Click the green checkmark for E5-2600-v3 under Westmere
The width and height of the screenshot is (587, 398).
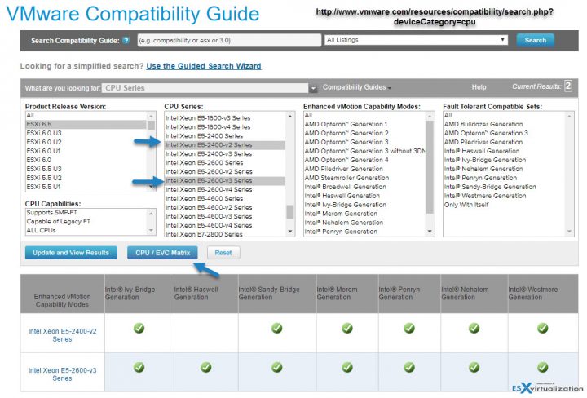[x=542, y=367]
